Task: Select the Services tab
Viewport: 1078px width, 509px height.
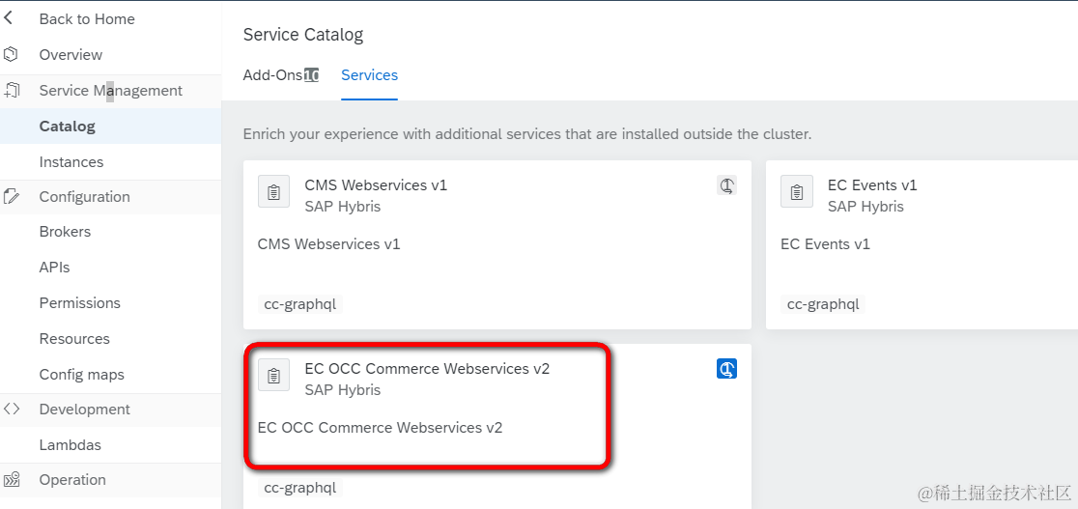Action: coord(369,75)
